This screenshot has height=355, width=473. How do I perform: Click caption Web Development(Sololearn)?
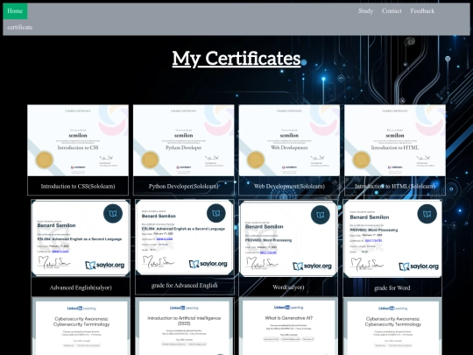click(x=289, y=186)
